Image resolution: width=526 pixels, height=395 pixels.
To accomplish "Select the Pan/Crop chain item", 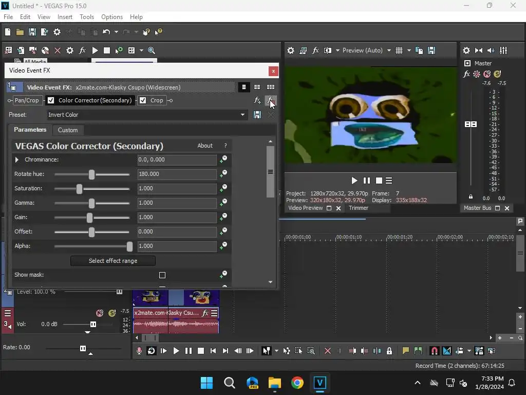I will [27, 100].
